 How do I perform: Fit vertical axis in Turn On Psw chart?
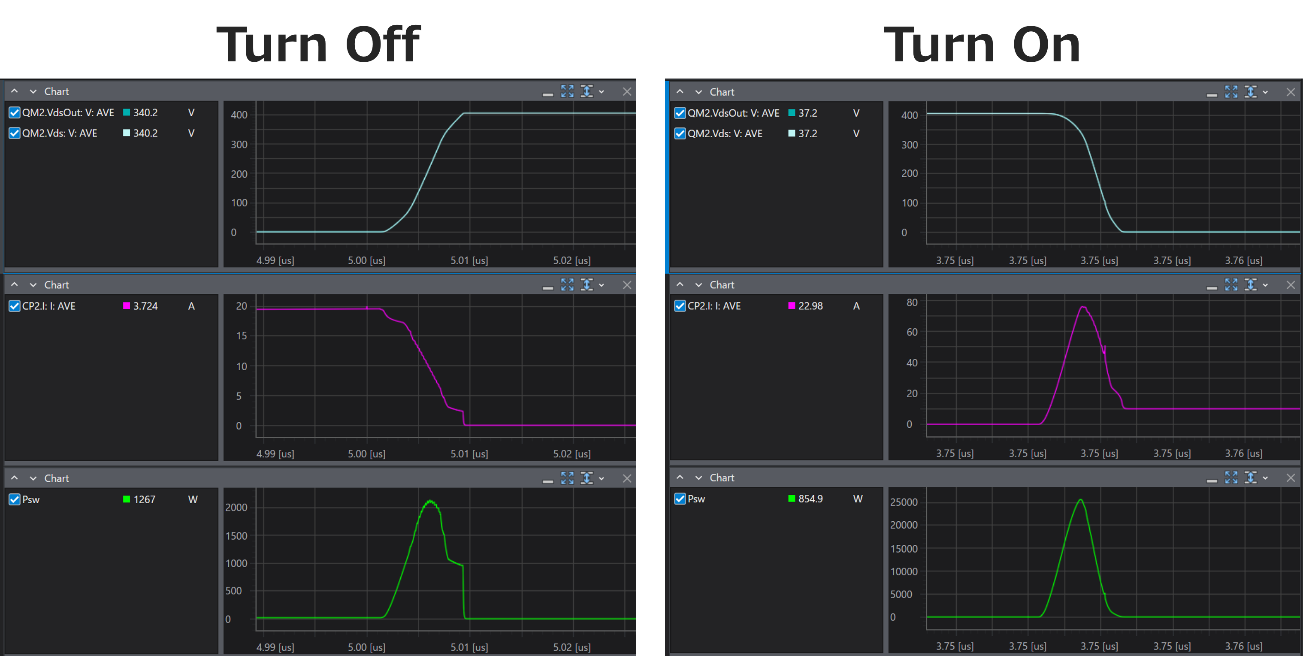pos(1250,477)
